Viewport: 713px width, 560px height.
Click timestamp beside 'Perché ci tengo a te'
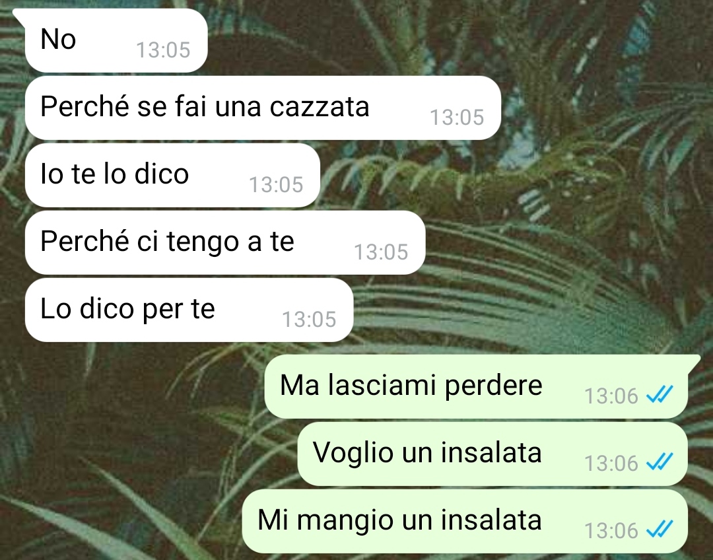click(381, 252)
